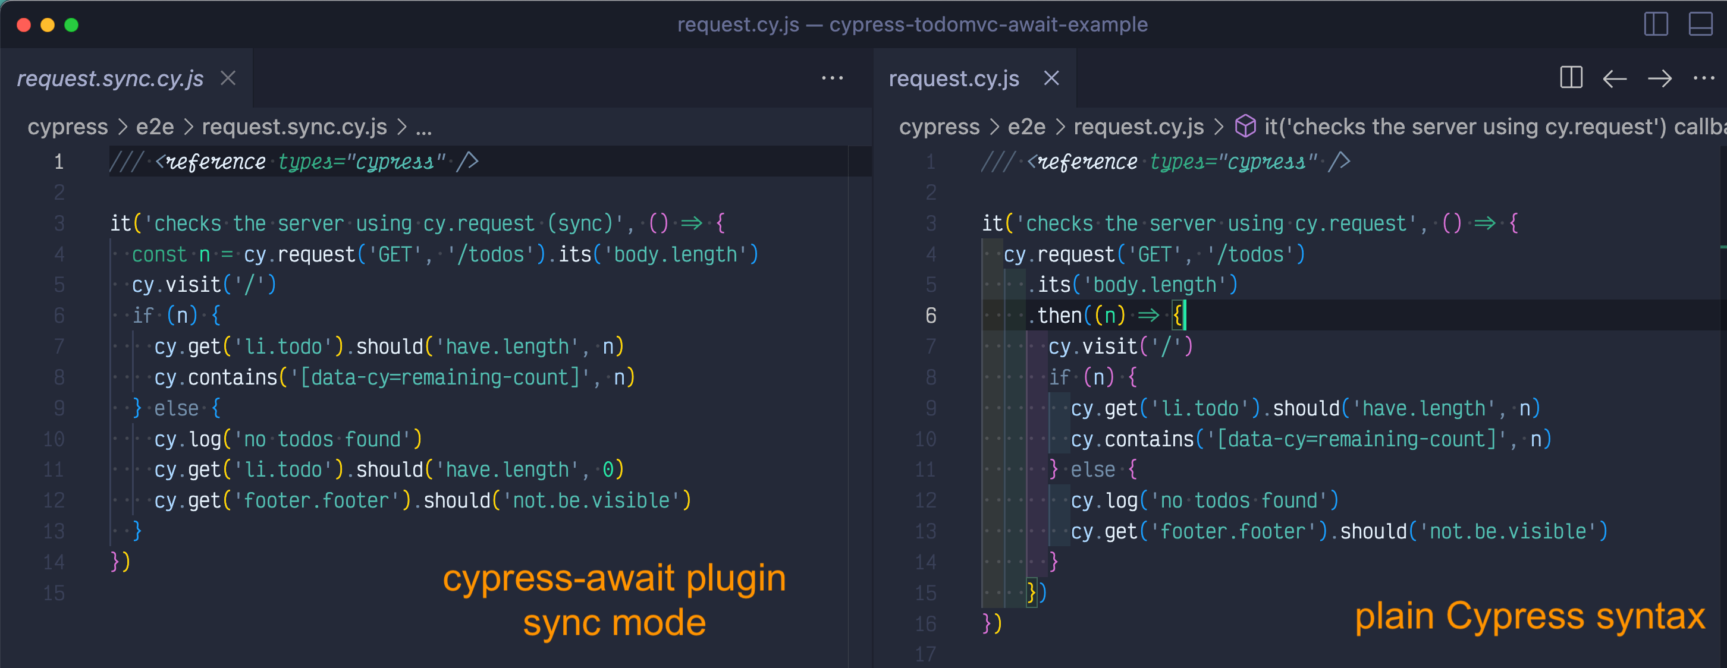Open more actions menu in the left editor group
The width and height of the screenshot is (1727, 668).
click(831, 78)
